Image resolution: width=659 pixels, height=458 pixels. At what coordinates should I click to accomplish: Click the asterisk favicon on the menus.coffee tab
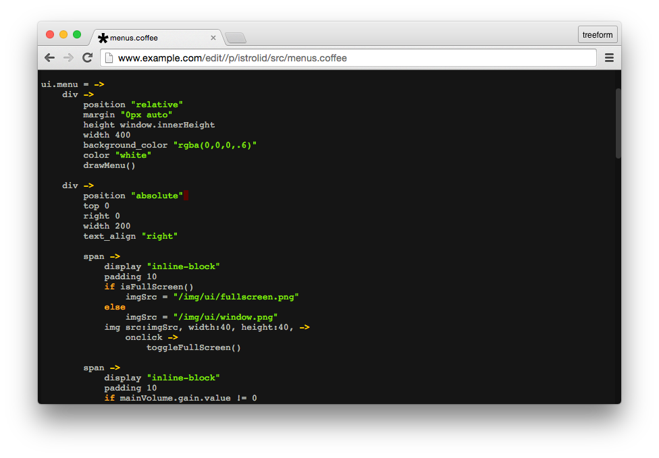coord(101,38)
